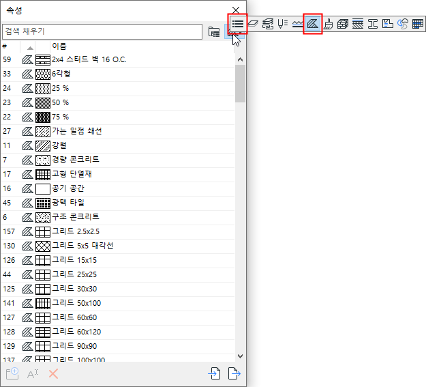The image size is (426, 387).
Task: Click the fill type icon in row 59
Action: point(28,59)
